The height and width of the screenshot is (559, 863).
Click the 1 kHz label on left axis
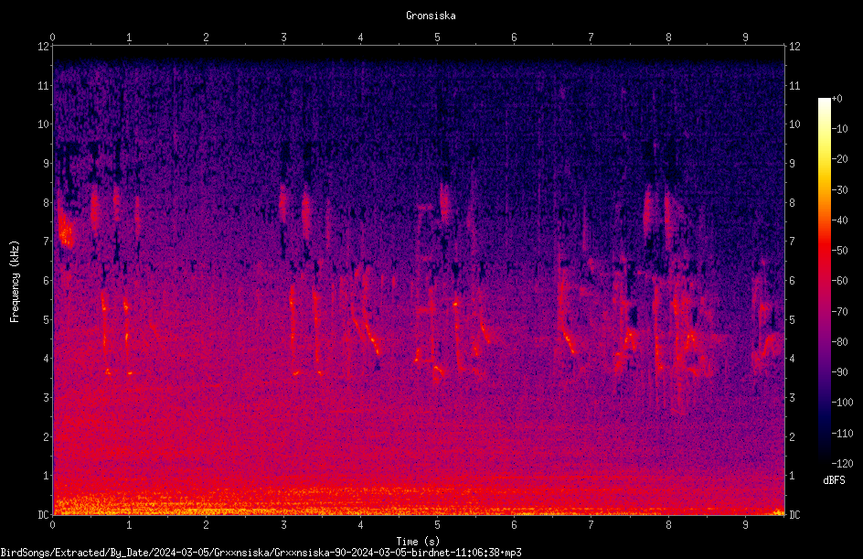click(x=47, y=476)
